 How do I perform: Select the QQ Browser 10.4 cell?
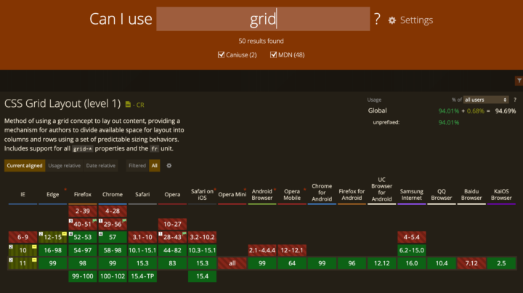click(442, 263)
